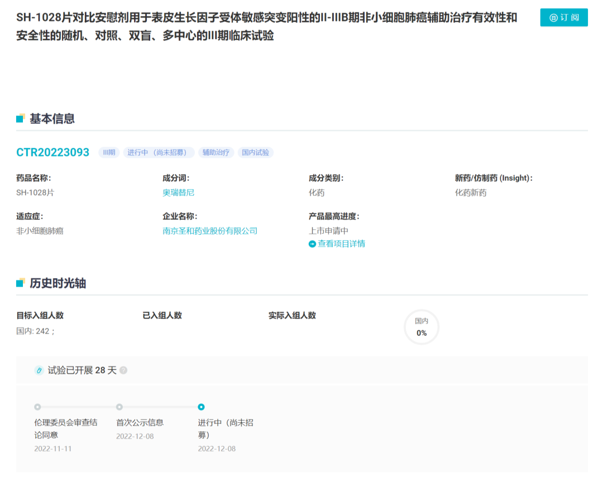Click the 已入组人数 label
Image resolution: width=603 pixels, height=487 pixels.
click(162, 316)
